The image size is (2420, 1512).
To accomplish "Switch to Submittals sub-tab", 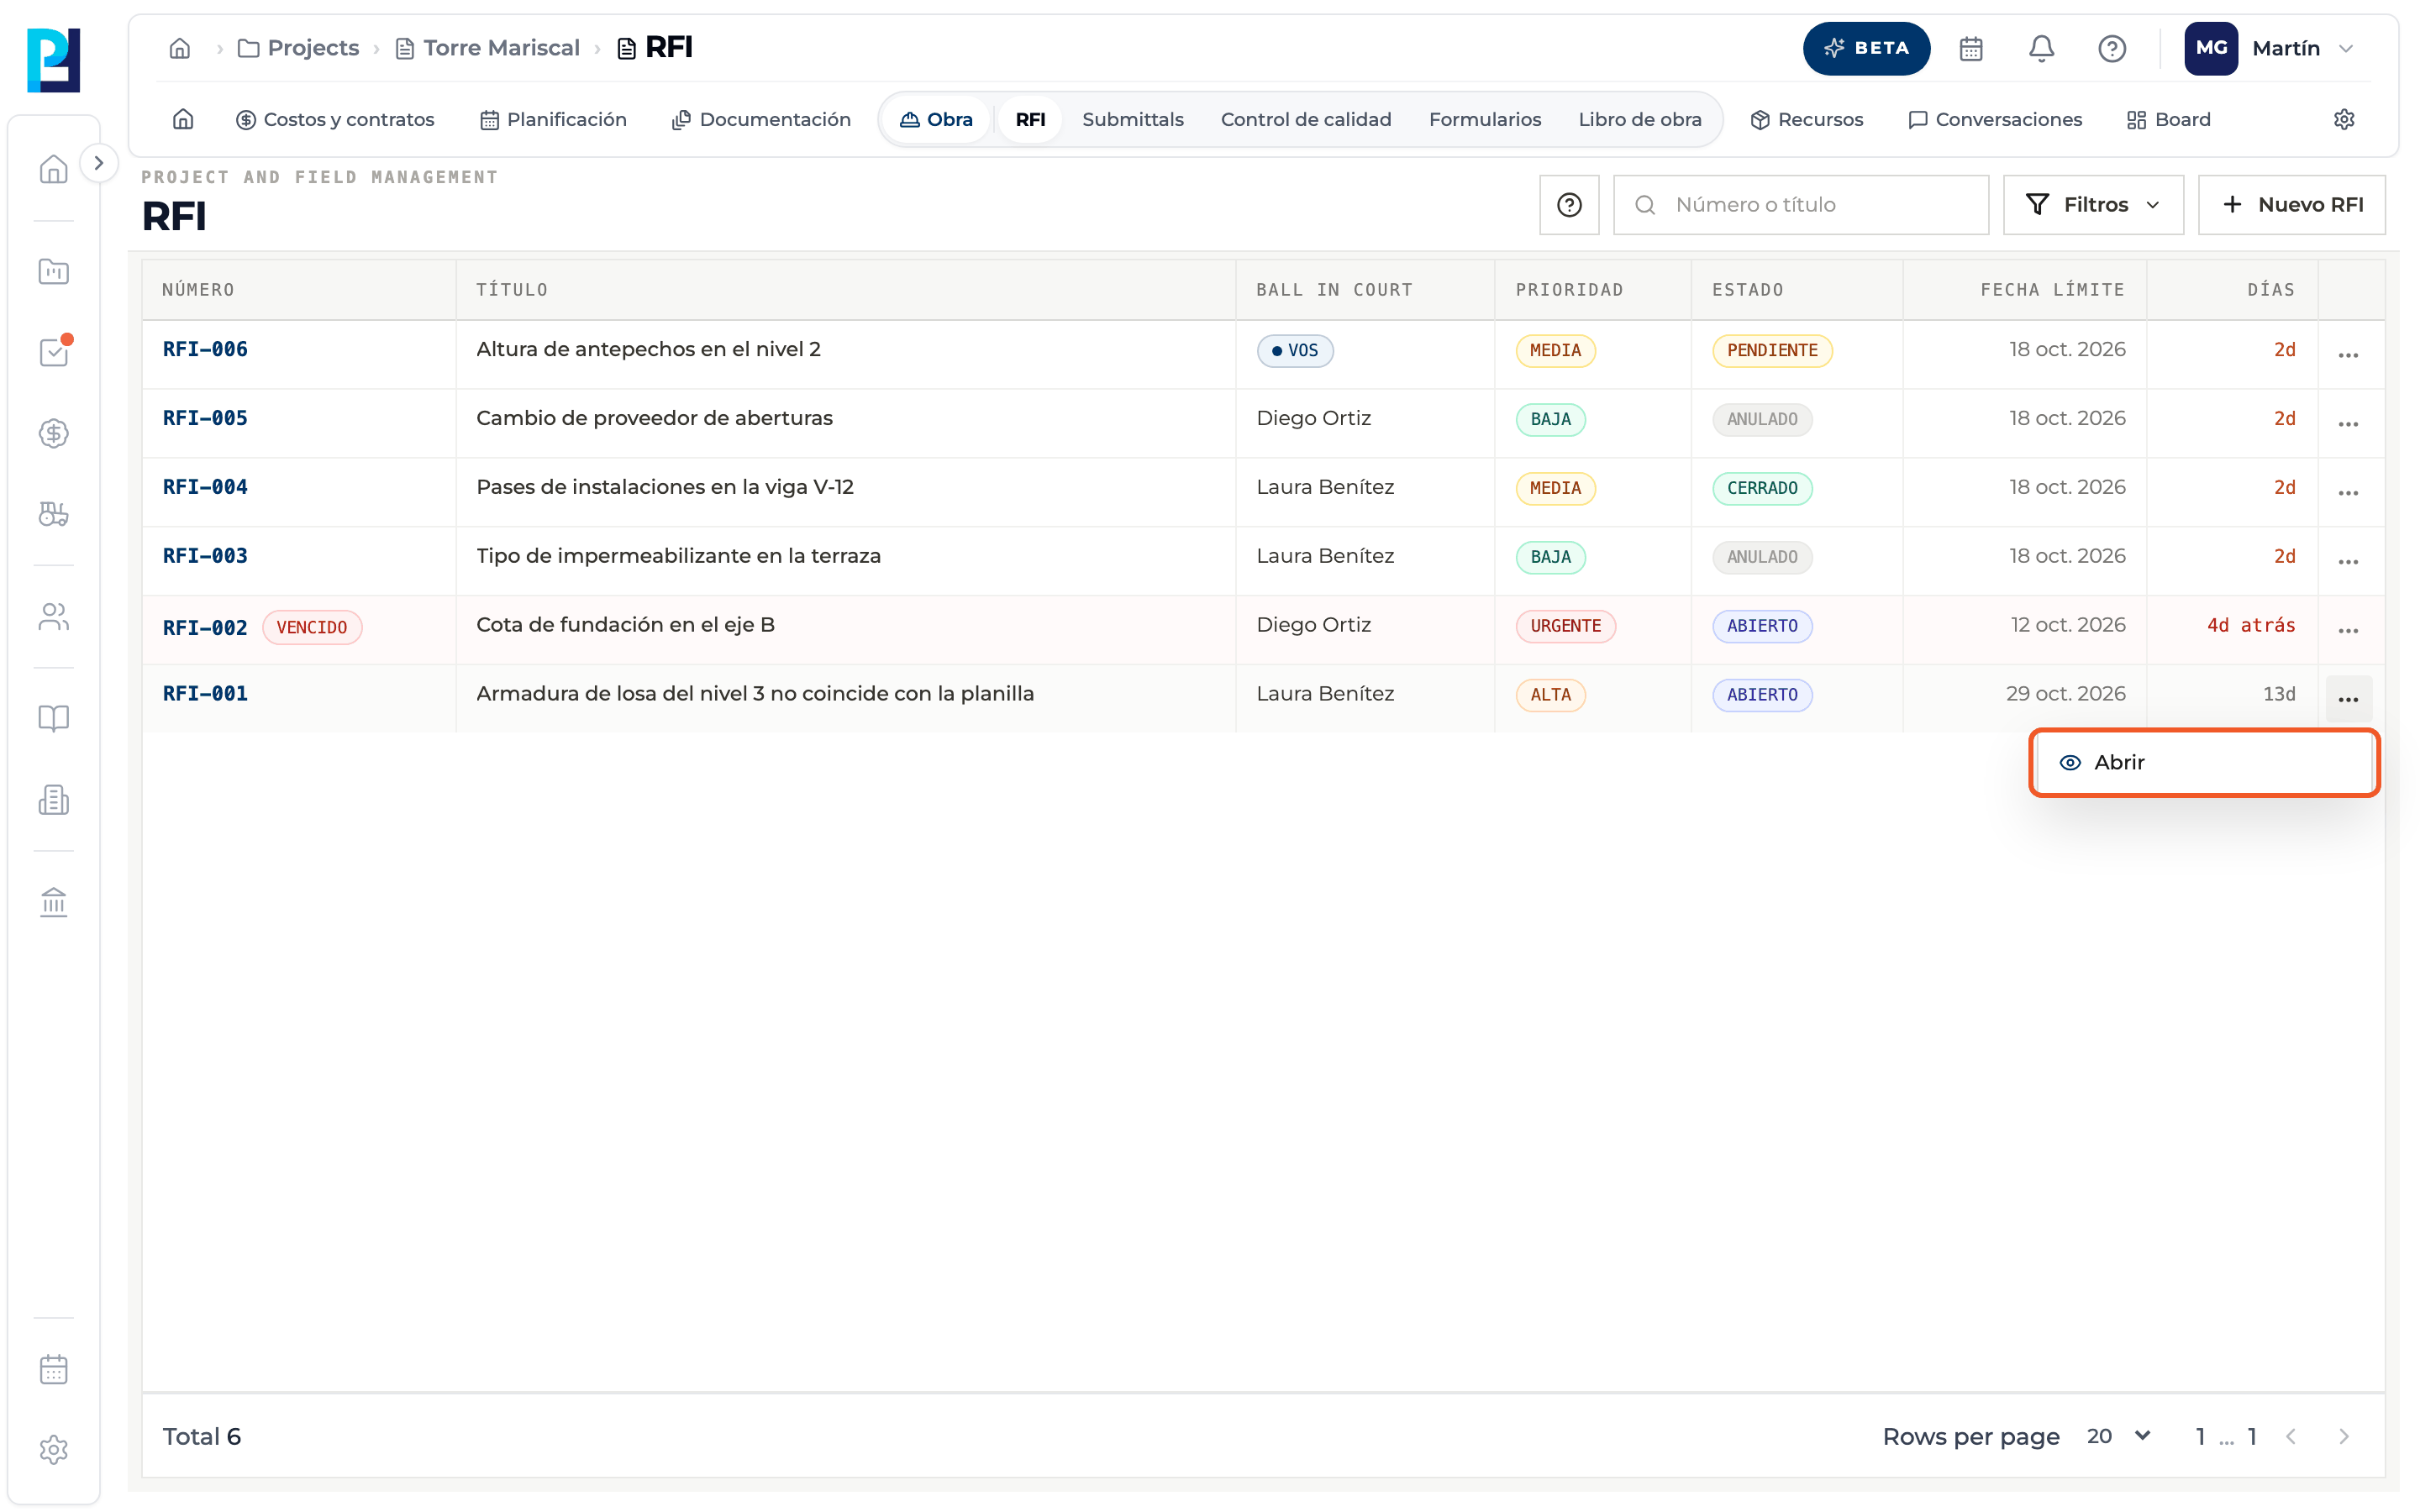I will (1132, 119).
